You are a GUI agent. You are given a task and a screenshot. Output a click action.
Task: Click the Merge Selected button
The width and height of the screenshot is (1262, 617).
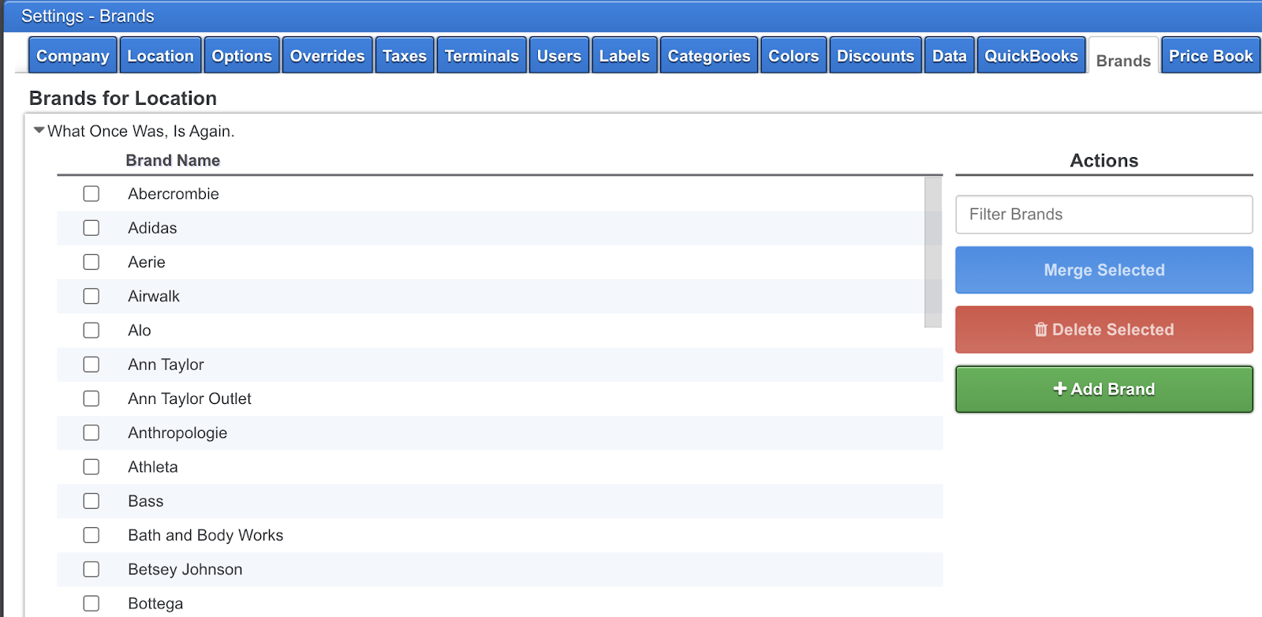(1104, 270)
